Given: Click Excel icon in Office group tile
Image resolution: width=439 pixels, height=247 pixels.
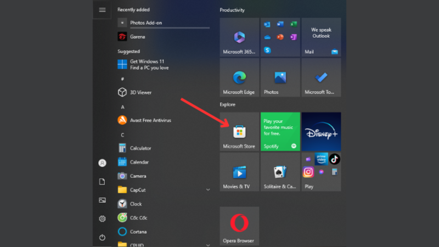Looking at the screenshot, I should (294, 24).
